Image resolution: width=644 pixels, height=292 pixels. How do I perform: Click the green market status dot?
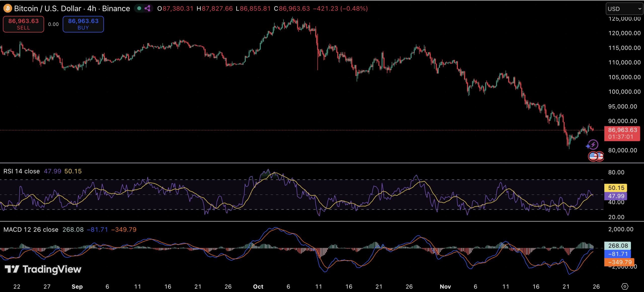coord(139,8)
